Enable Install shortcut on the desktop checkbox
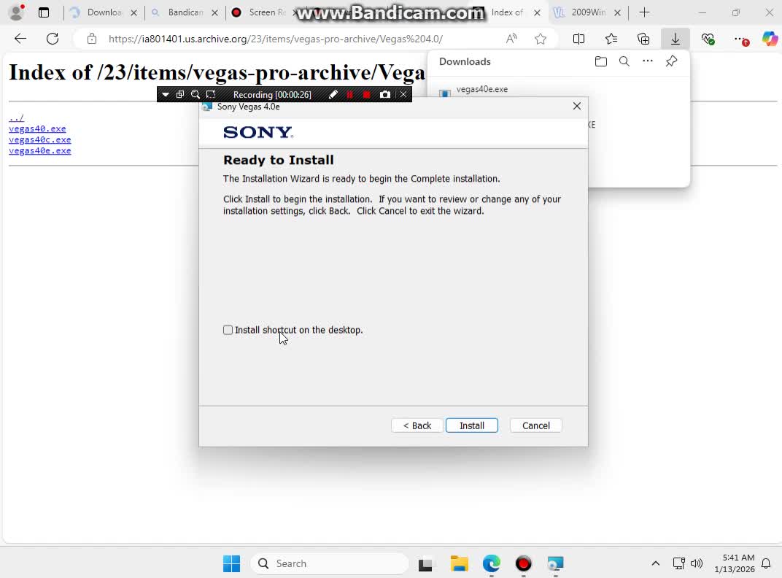 point(228,330)
